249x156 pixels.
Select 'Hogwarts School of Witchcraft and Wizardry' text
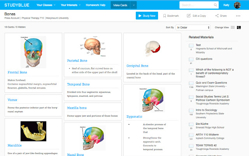[214, 50]
